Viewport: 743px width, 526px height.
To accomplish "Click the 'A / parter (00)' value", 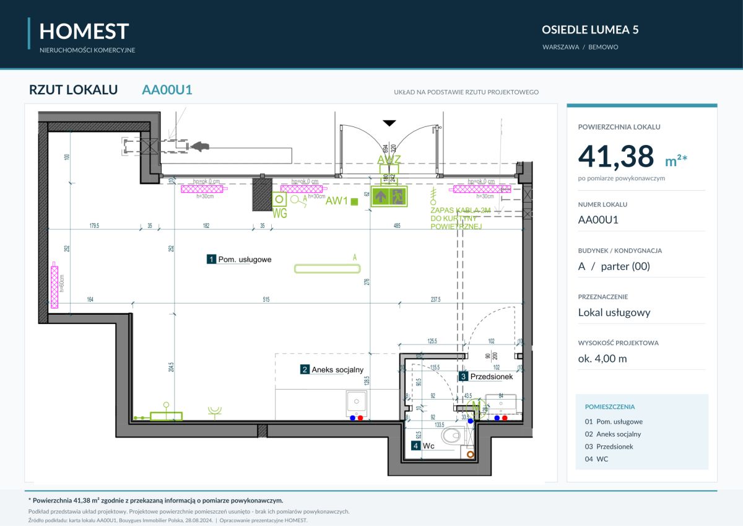I will (x=614, y=266).
